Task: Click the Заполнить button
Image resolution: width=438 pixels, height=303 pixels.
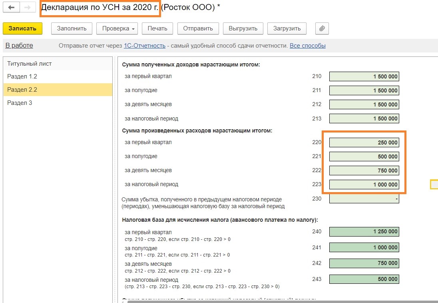Action: pyautogui.click(x=72, y=28)
